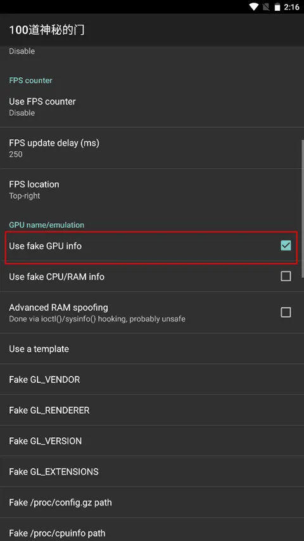This screenshot has width=304, height=541.
Task: Open the Use FPS counter setting
Action: point(152,106)
